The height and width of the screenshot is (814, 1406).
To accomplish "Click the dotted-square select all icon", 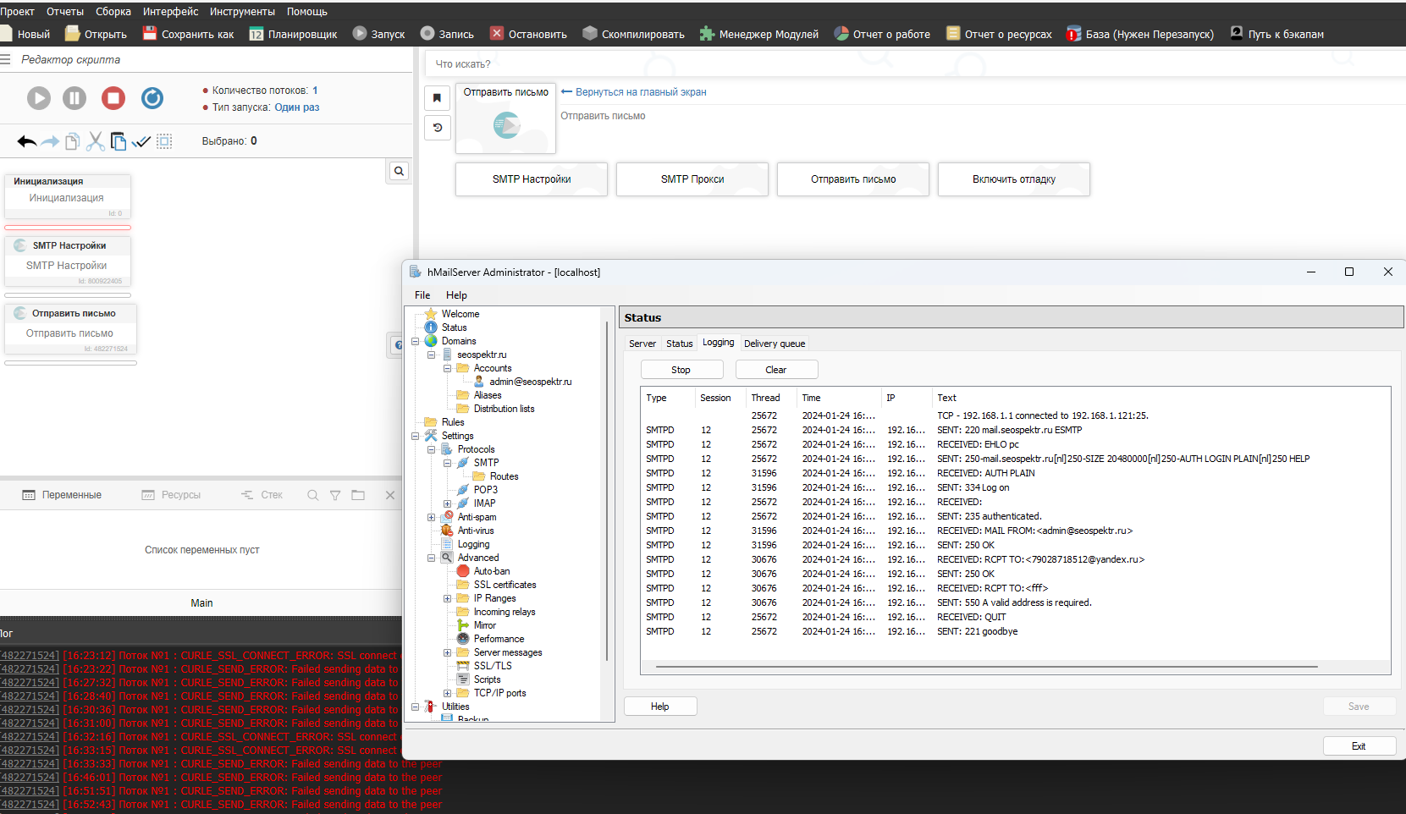I will coord(164,141).
